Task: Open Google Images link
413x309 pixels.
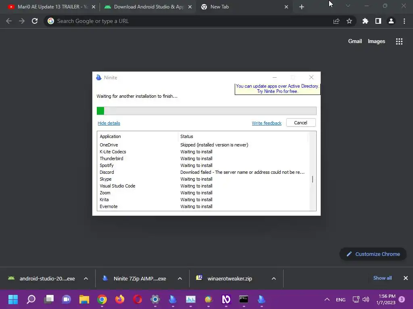Action: point(376,41)
